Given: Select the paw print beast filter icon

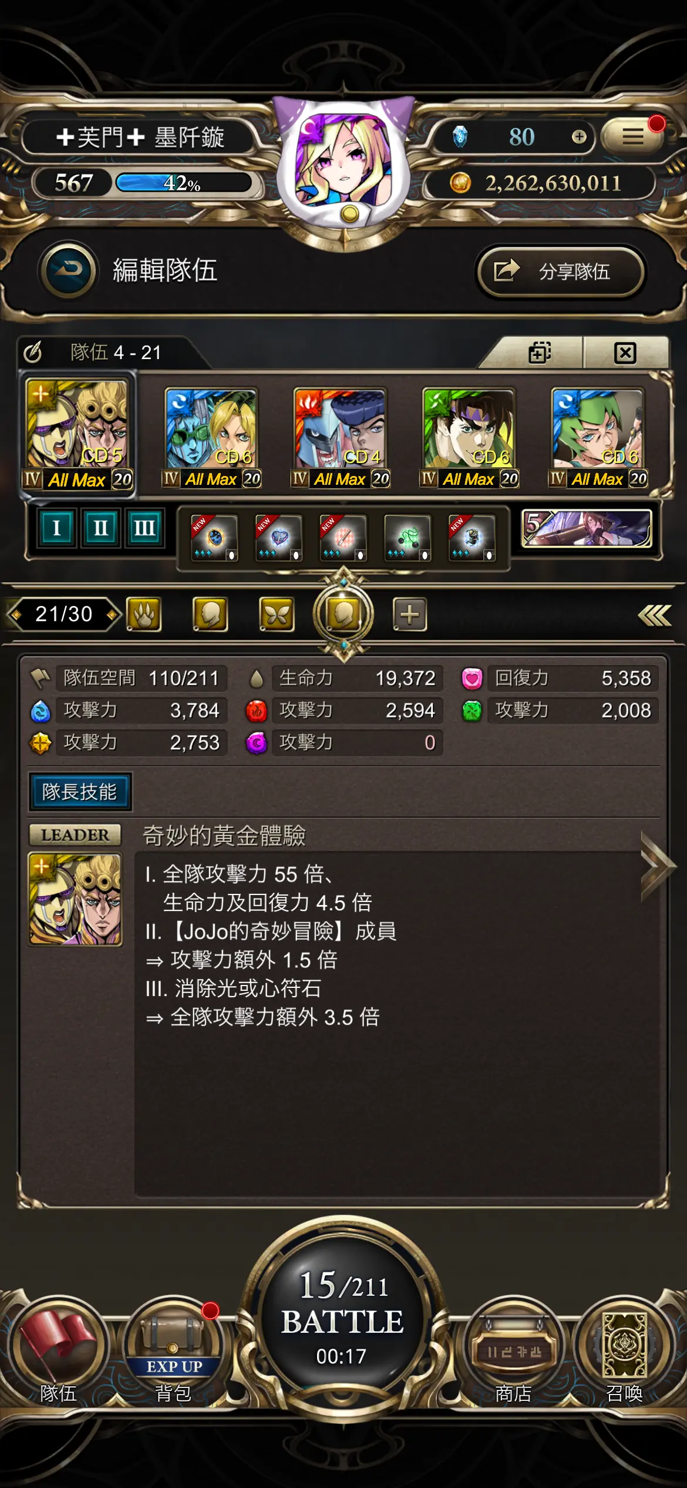Looking at the screenshot, I should [x=144, y=615].
